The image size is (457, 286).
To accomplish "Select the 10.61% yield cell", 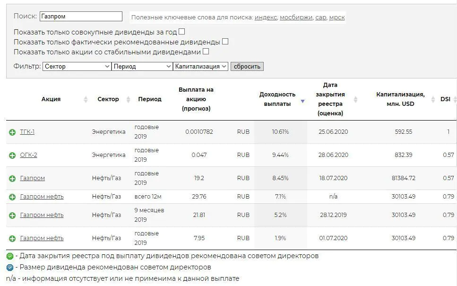I will tap(280, 132).
